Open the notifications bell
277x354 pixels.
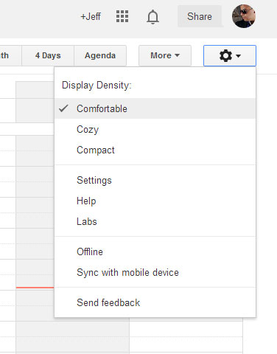152,17
